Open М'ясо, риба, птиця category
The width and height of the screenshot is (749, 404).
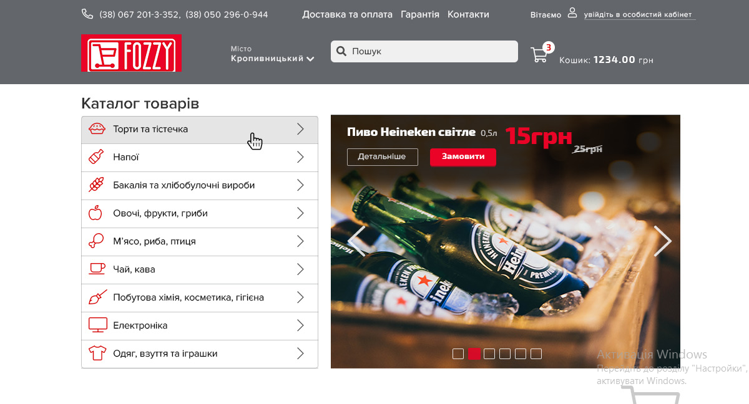(x=200, y=242)
